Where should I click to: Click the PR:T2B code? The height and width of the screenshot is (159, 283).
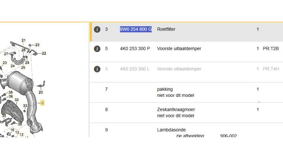[x=271, y=48]
